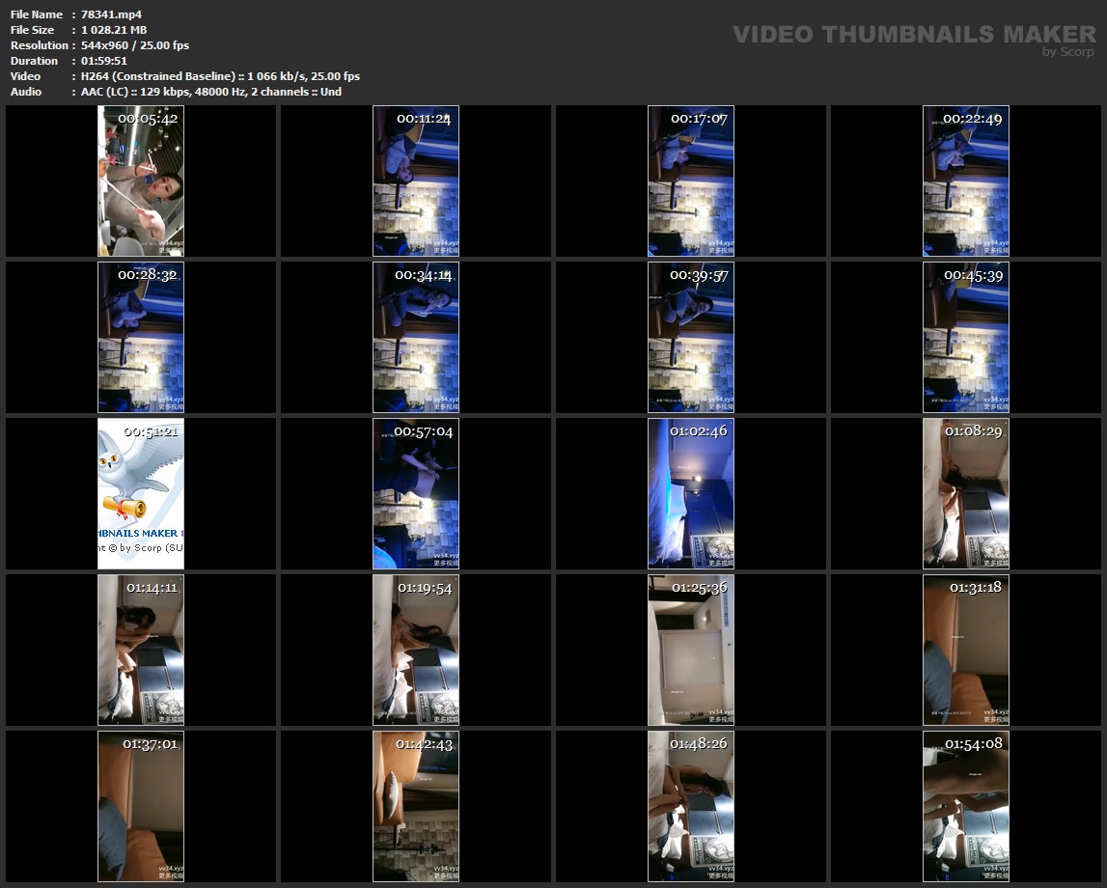This screenshot has width=1107, height=888.
Task: Click the VIDEO THUMBNAILS MAKER title logo
Action: coord(913,35)
